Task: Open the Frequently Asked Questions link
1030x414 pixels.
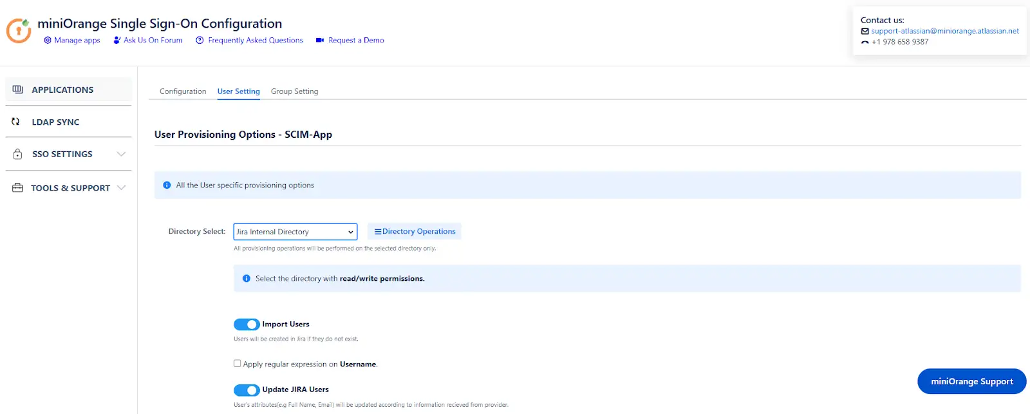Action: click(x=256, y=40)
